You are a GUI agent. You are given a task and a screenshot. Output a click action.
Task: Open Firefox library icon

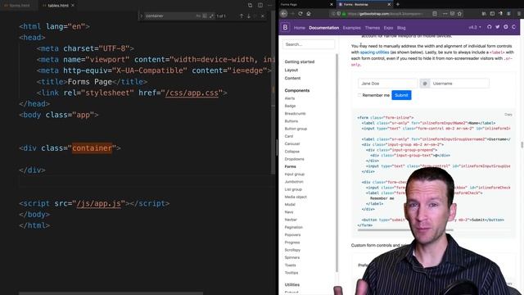484,14
